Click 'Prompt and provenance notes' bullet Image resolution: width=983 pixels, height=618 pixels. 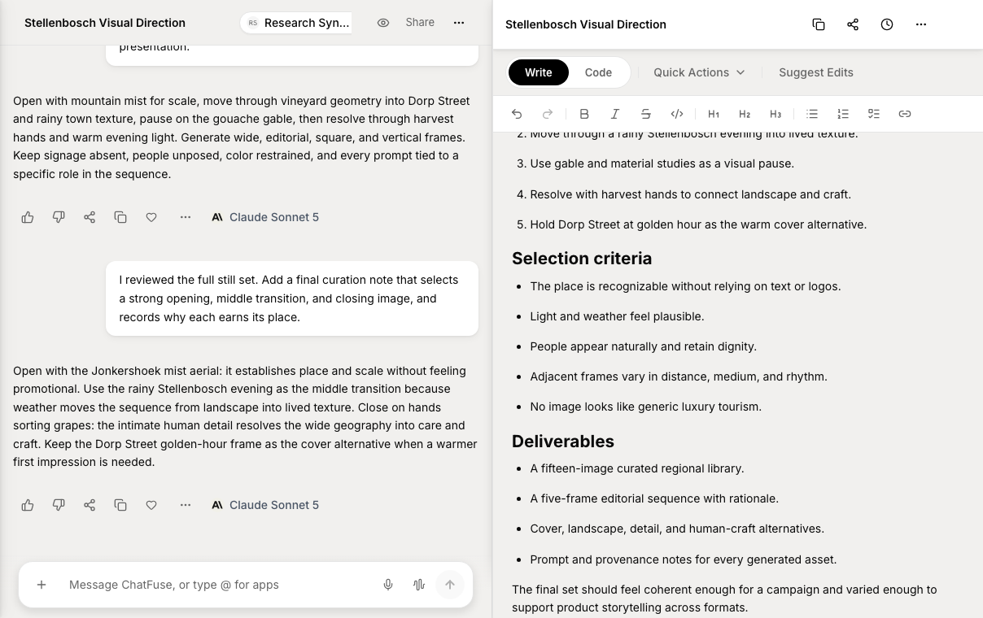[x=683, y=559]
